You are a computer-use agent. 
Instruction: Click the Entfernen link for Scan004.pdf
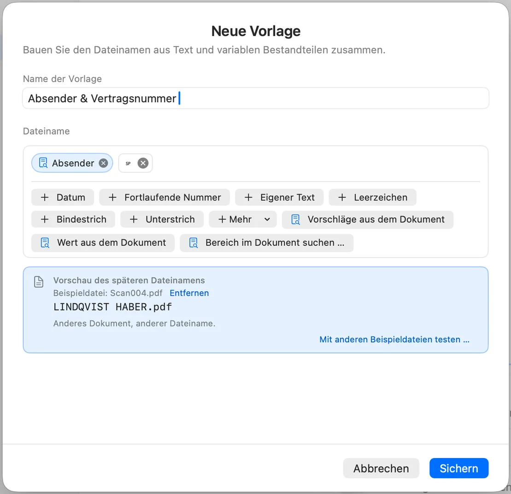189,293
